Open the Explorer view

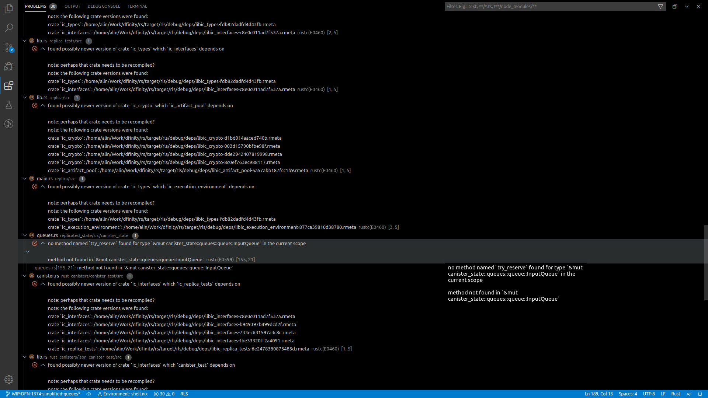[x=9, y=9]
